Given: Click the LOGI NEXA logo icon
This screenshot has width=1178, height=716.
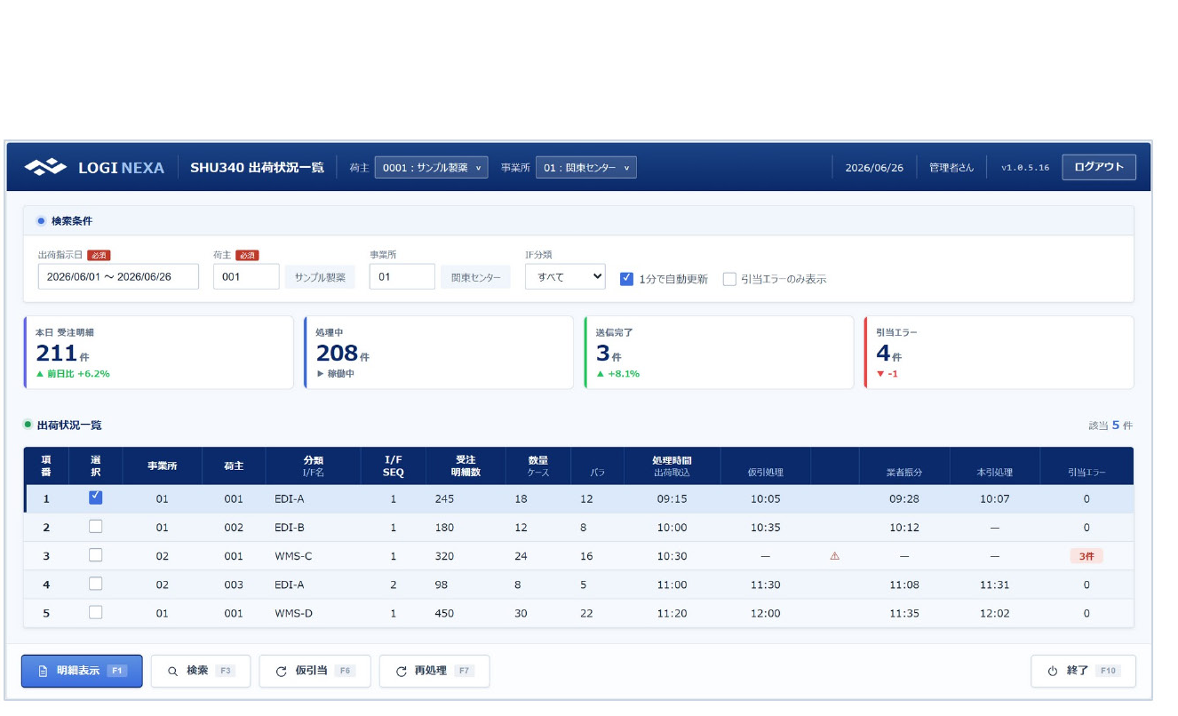Looking at the screenshot, I should (x=45, y=167).
